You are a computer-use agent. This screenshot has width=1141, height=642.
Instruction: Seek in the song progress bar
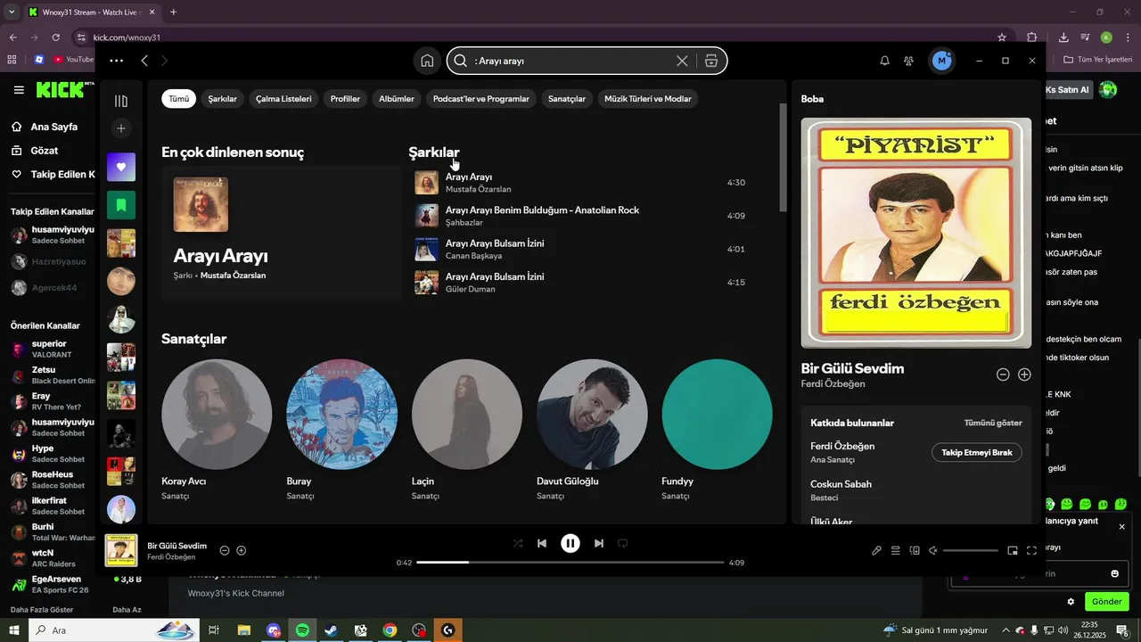point(570,563)
